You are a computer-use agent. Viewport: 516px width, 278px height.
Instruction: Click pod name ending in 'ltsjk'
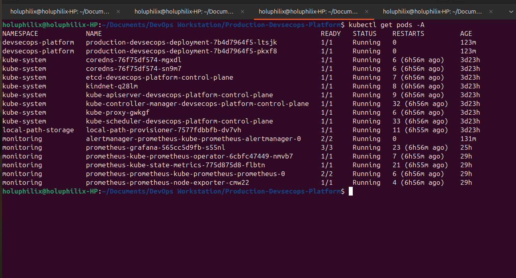(182, 42)
